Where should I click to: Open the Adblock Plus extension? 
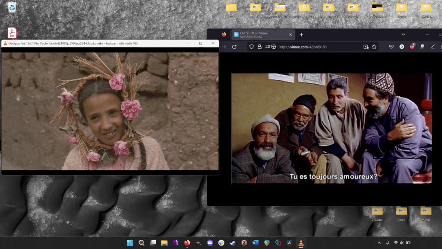pos(412,47)
